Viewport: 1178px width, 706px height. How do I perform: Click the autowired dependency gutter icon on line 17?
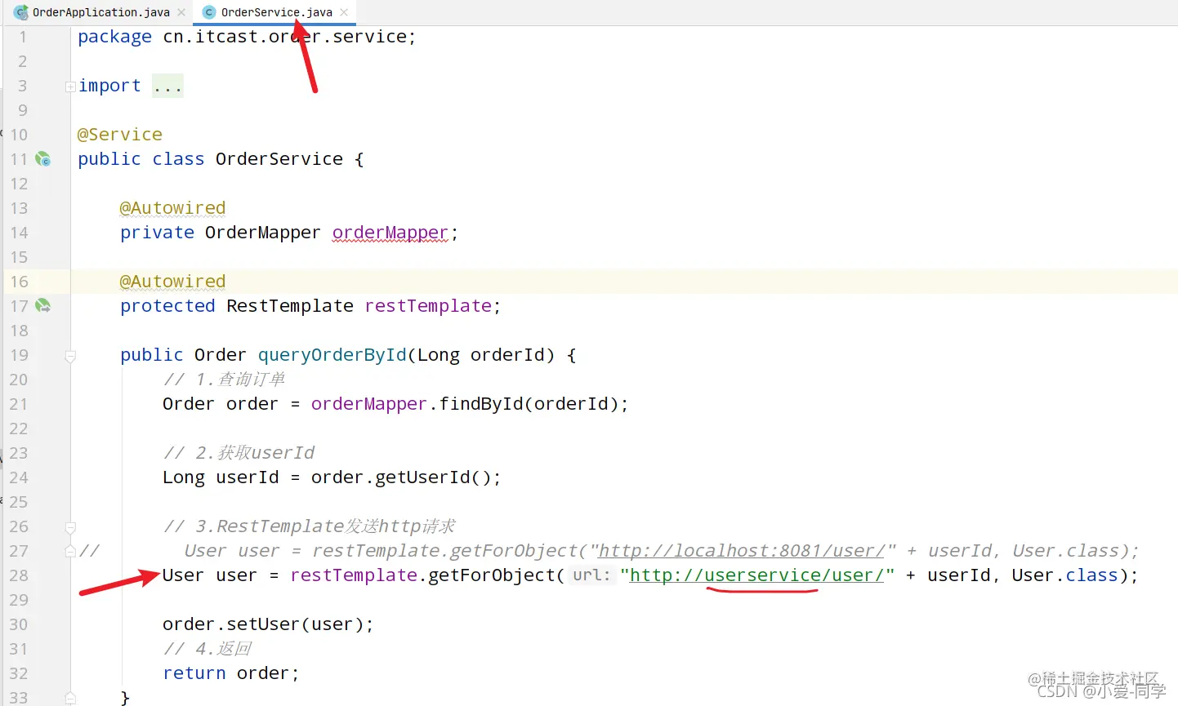(x=42, y=306)
